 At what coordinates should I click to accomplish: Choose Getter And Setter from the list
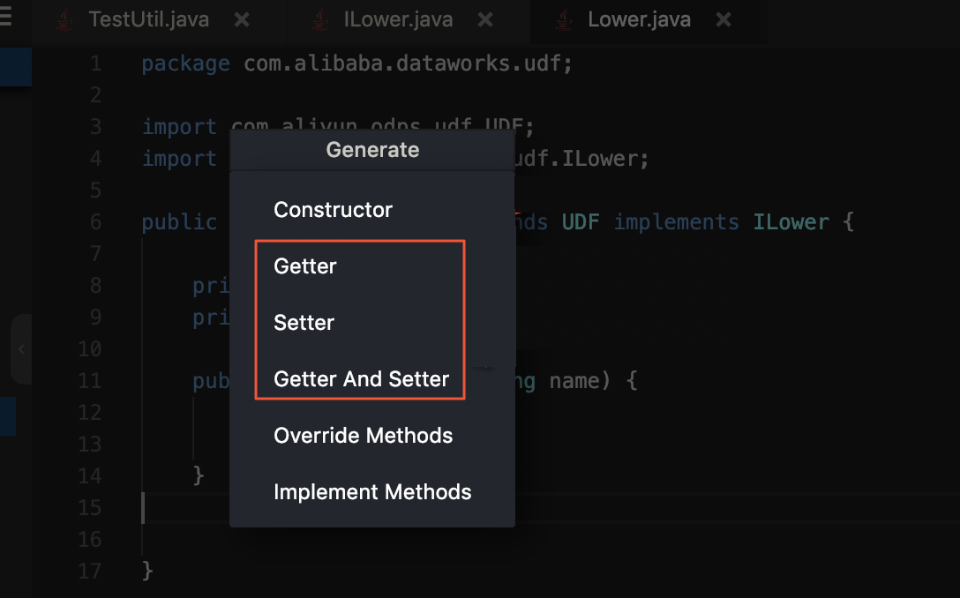pyautogui.click(x=362, y=379)
